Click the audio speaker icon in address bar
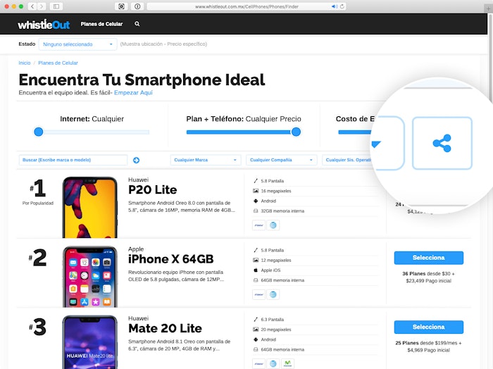The height and width of the screenshot is (369, 493). pos(335,6)
